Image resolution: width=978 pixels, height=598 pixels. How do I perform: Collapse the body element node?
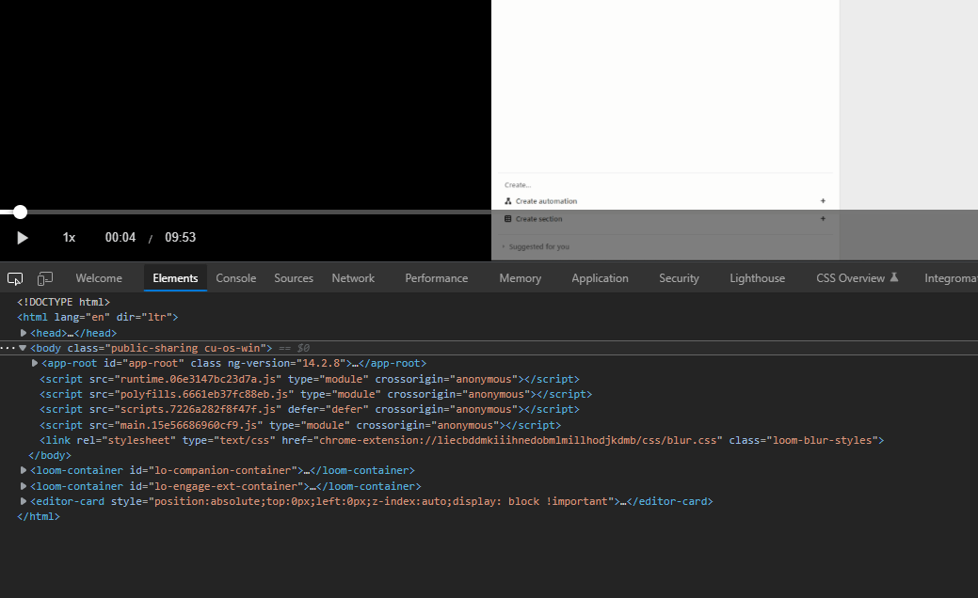(23, 348)
